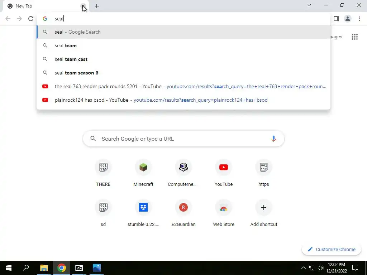
Task: Open 'plainrock124 has bsod' YouTube suggestion
Action: pyautogui.click(x=183, y=100)
